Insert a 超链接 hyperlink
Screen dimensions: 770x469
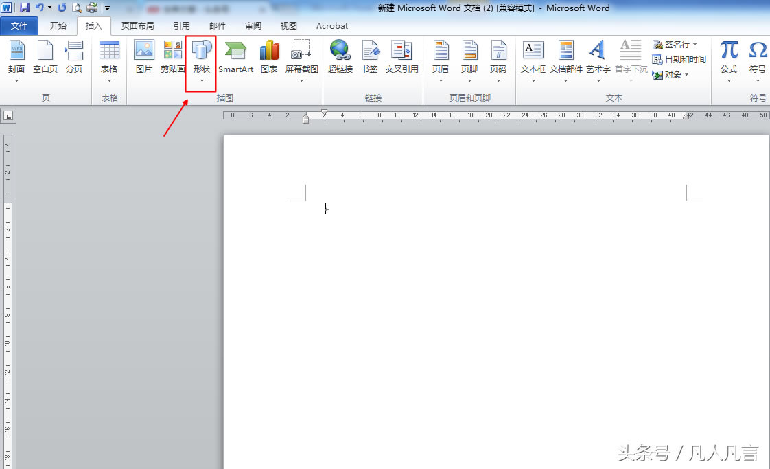click(340, 57)
